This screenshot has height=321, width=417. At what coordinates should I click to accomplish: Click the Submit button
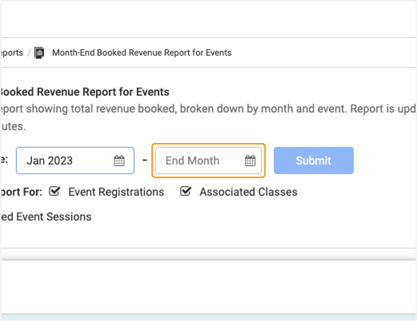click(x=314, y=160)
